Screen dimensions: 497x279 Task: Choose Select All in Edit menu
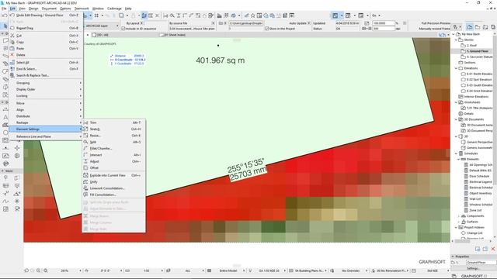[45, 63]
